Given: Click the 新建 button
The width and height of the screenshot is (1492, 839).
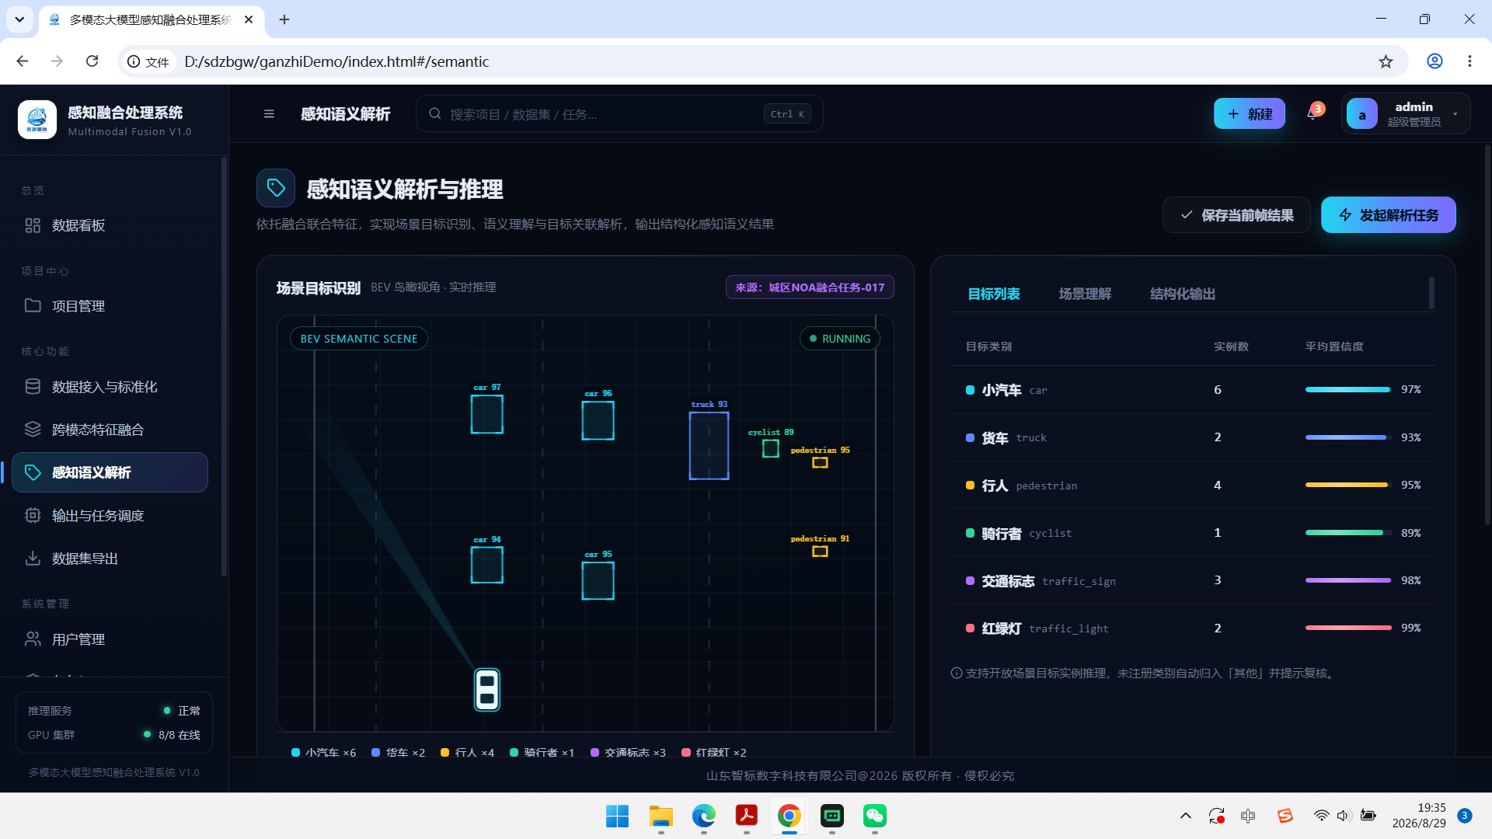Looking at the screenshot, I should tap(1250, 114).
